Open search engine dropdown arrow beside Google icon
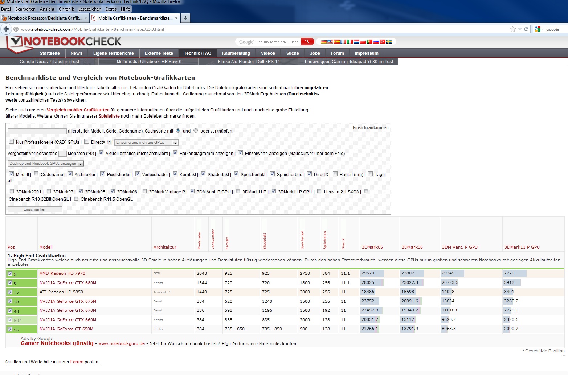The image size is (568, 375). [x=543, y=29]
